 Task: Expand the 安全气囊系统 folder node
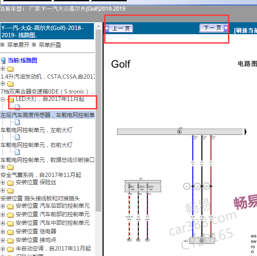tap(3, 167)
